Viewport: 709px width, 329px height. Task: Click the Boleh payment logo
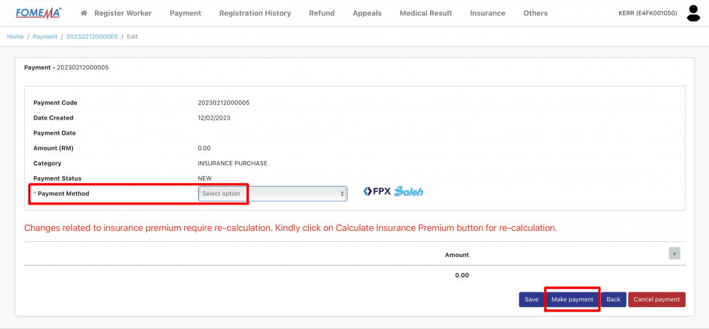[409, 192]
